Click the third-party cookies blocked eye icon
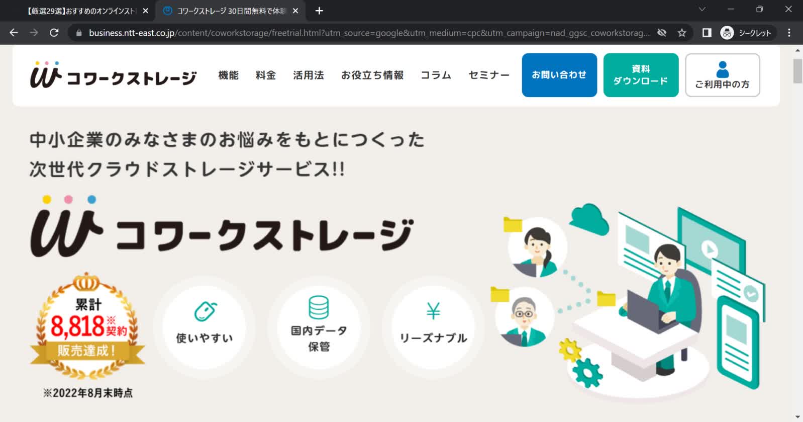The image size is (803, 422). pyautogui.click(x=662, y=33)
